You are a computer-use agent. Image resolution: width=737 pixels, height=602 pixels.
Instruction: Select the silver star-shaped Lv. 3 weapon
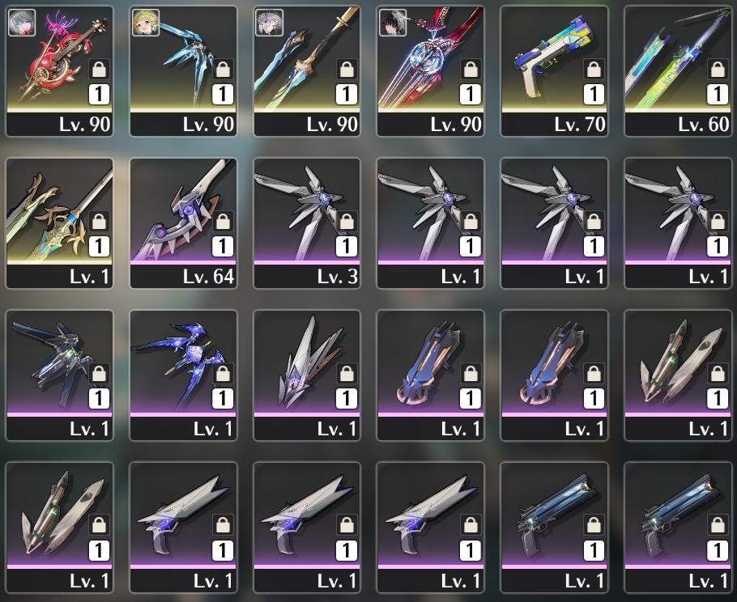(x=307, y=223)
